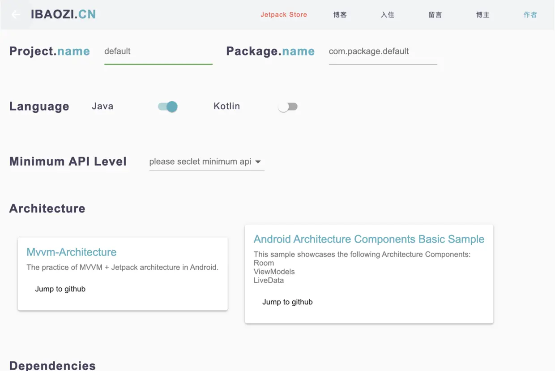Open the 博主 nav item
The width and height of the screenshot is (555, 371).
tap(482, 15)
